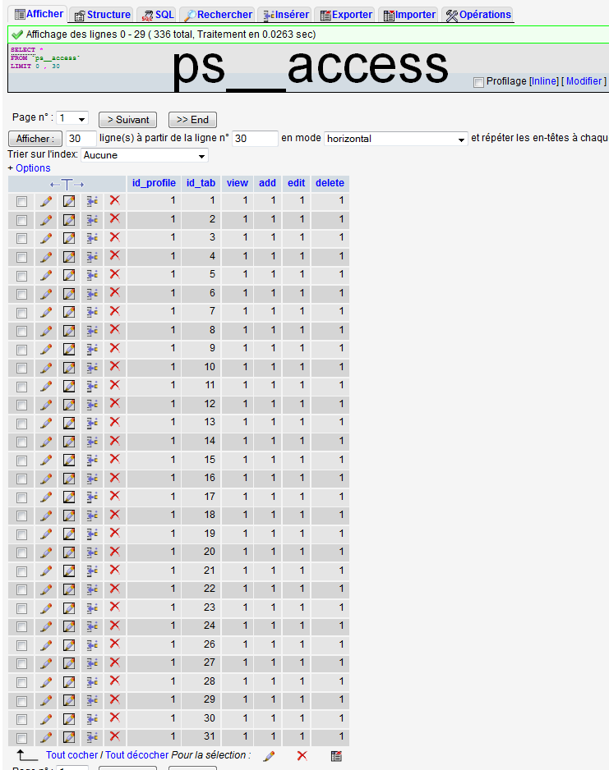This screenshot has width=609, height=770.
Task: Switch to the Afficher tab
Action: point(39,14)
